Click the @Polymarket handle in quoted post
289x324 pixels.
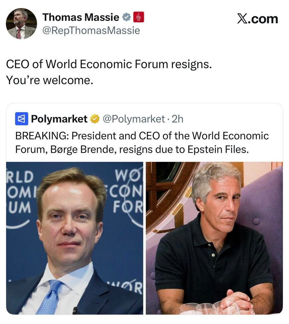(134, 119)
